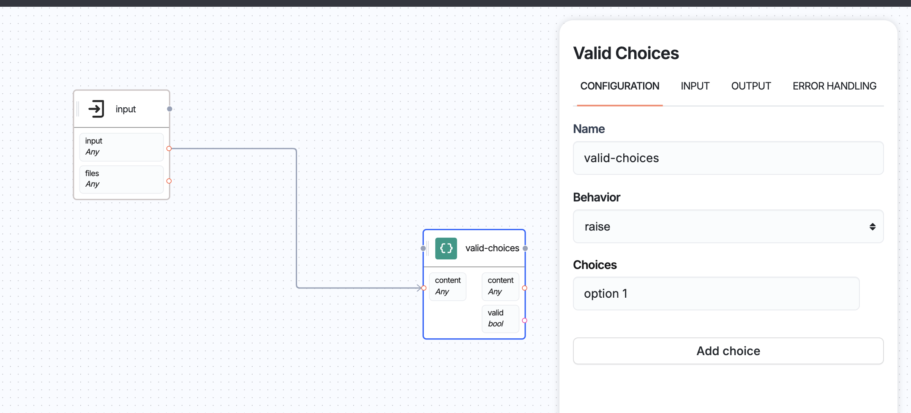
Task: Click valid-choices header left connector dot
Action: point(423,248)
